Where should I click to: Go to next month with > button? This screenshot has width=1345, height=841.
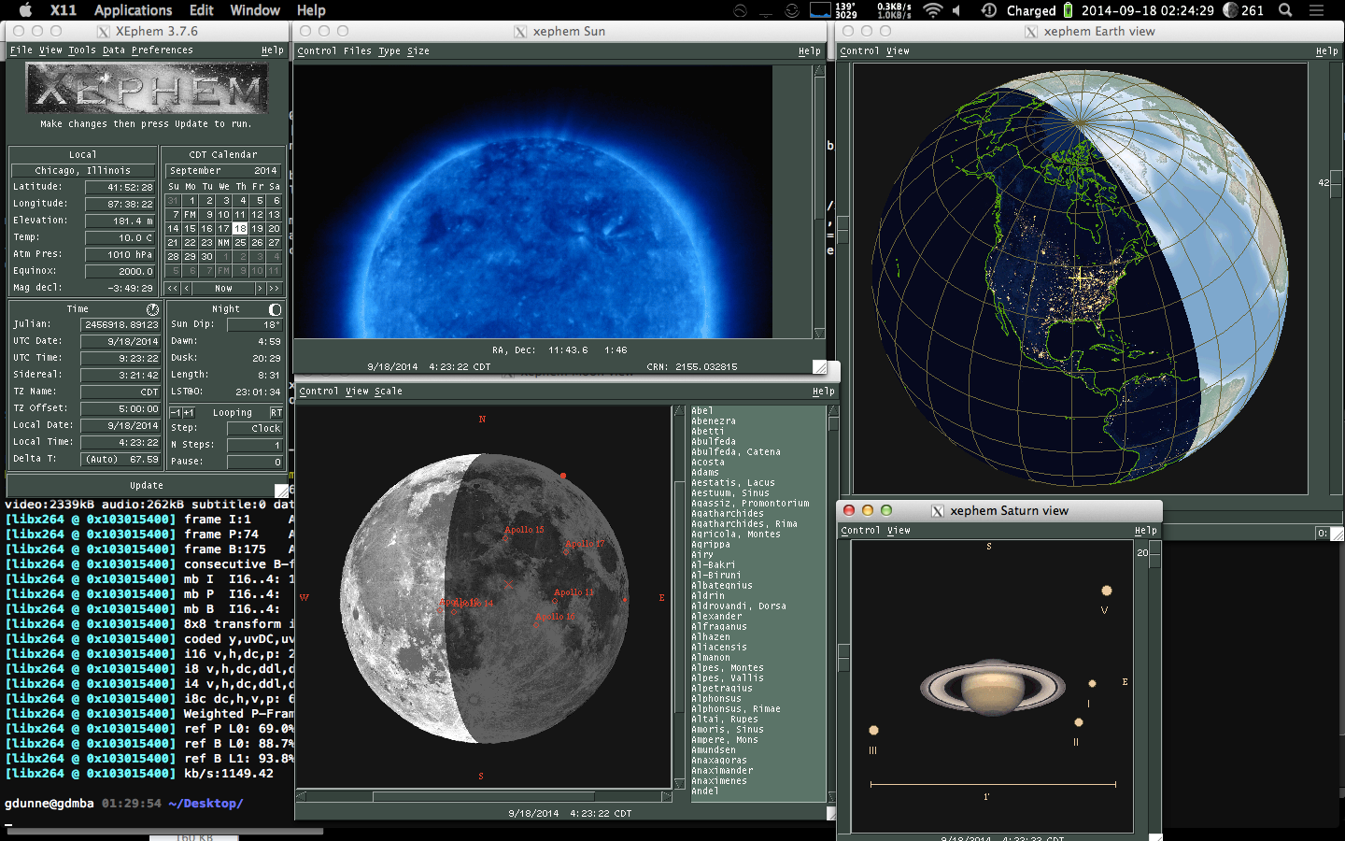(x=260, y=289)
